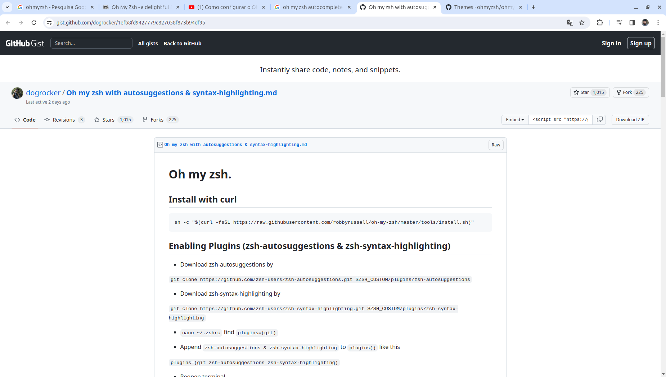Click the embed script URL field

(x=561, y=120)
